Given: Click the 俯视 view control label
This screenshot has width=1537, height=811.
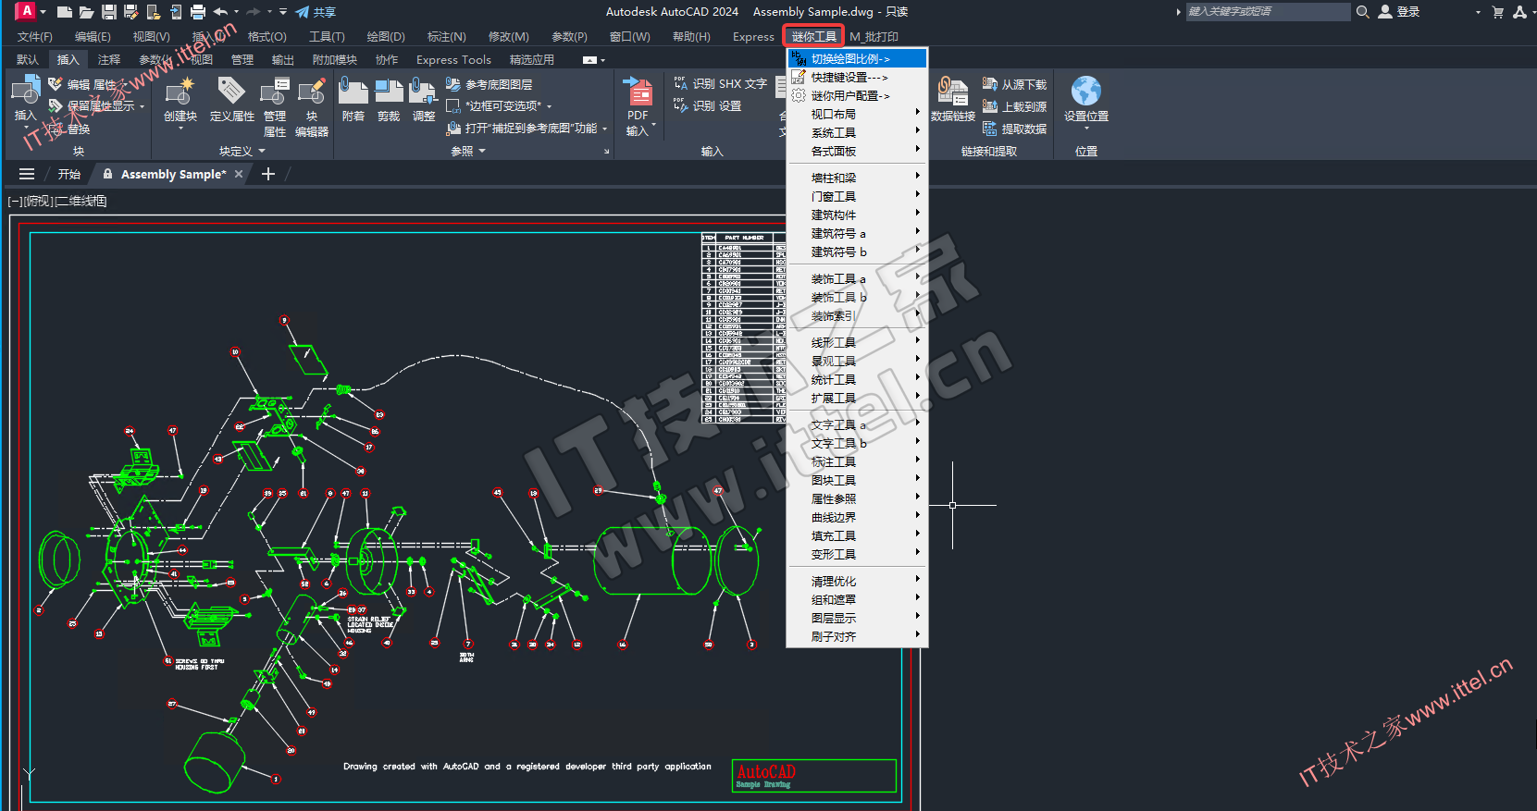Looking at the screenshot, I should tap(37, 201).
